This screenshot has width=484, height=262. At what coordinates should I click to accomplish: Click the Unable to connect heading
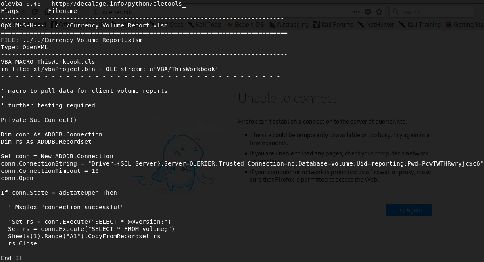(287, 98)
